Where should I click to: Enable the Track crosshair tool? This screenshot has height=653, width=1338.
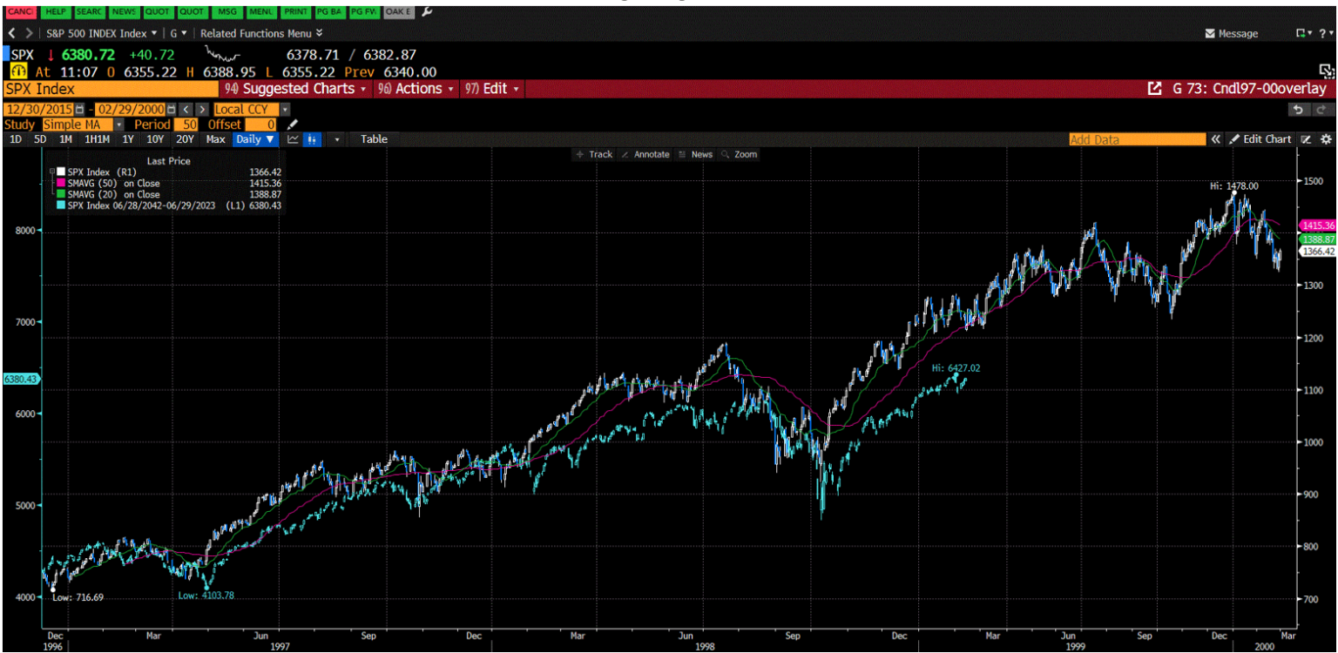pos(592,154)
